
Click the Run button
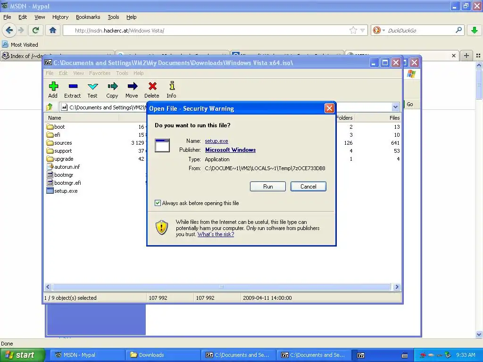coord(268,187)
